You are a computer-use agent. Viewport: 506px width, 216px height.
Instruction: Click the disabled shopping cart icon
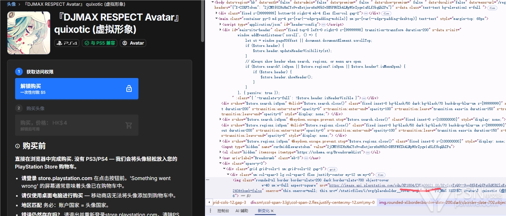129,125
